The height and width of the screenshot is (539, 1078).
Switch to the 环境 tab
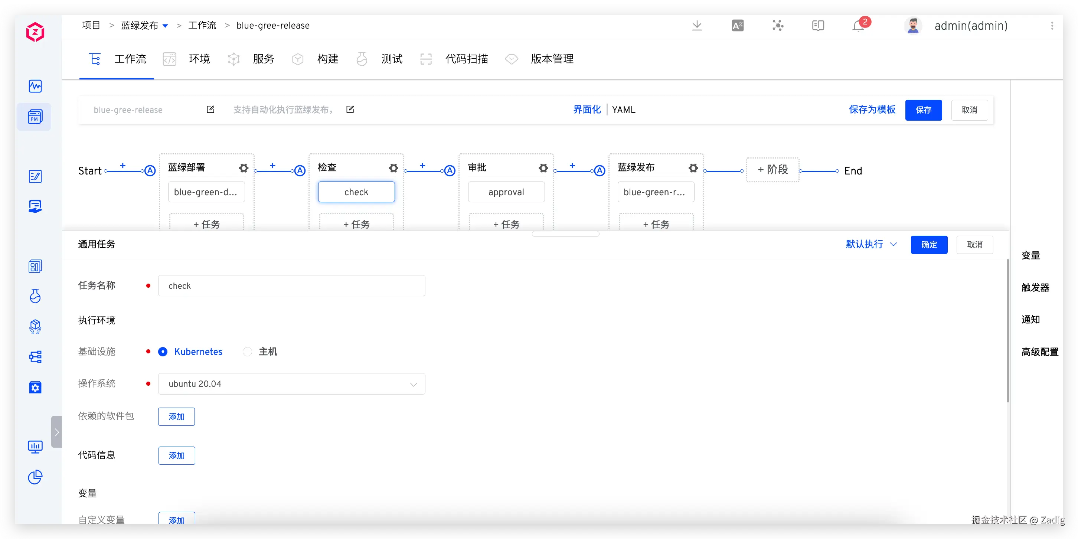(199, 59)
